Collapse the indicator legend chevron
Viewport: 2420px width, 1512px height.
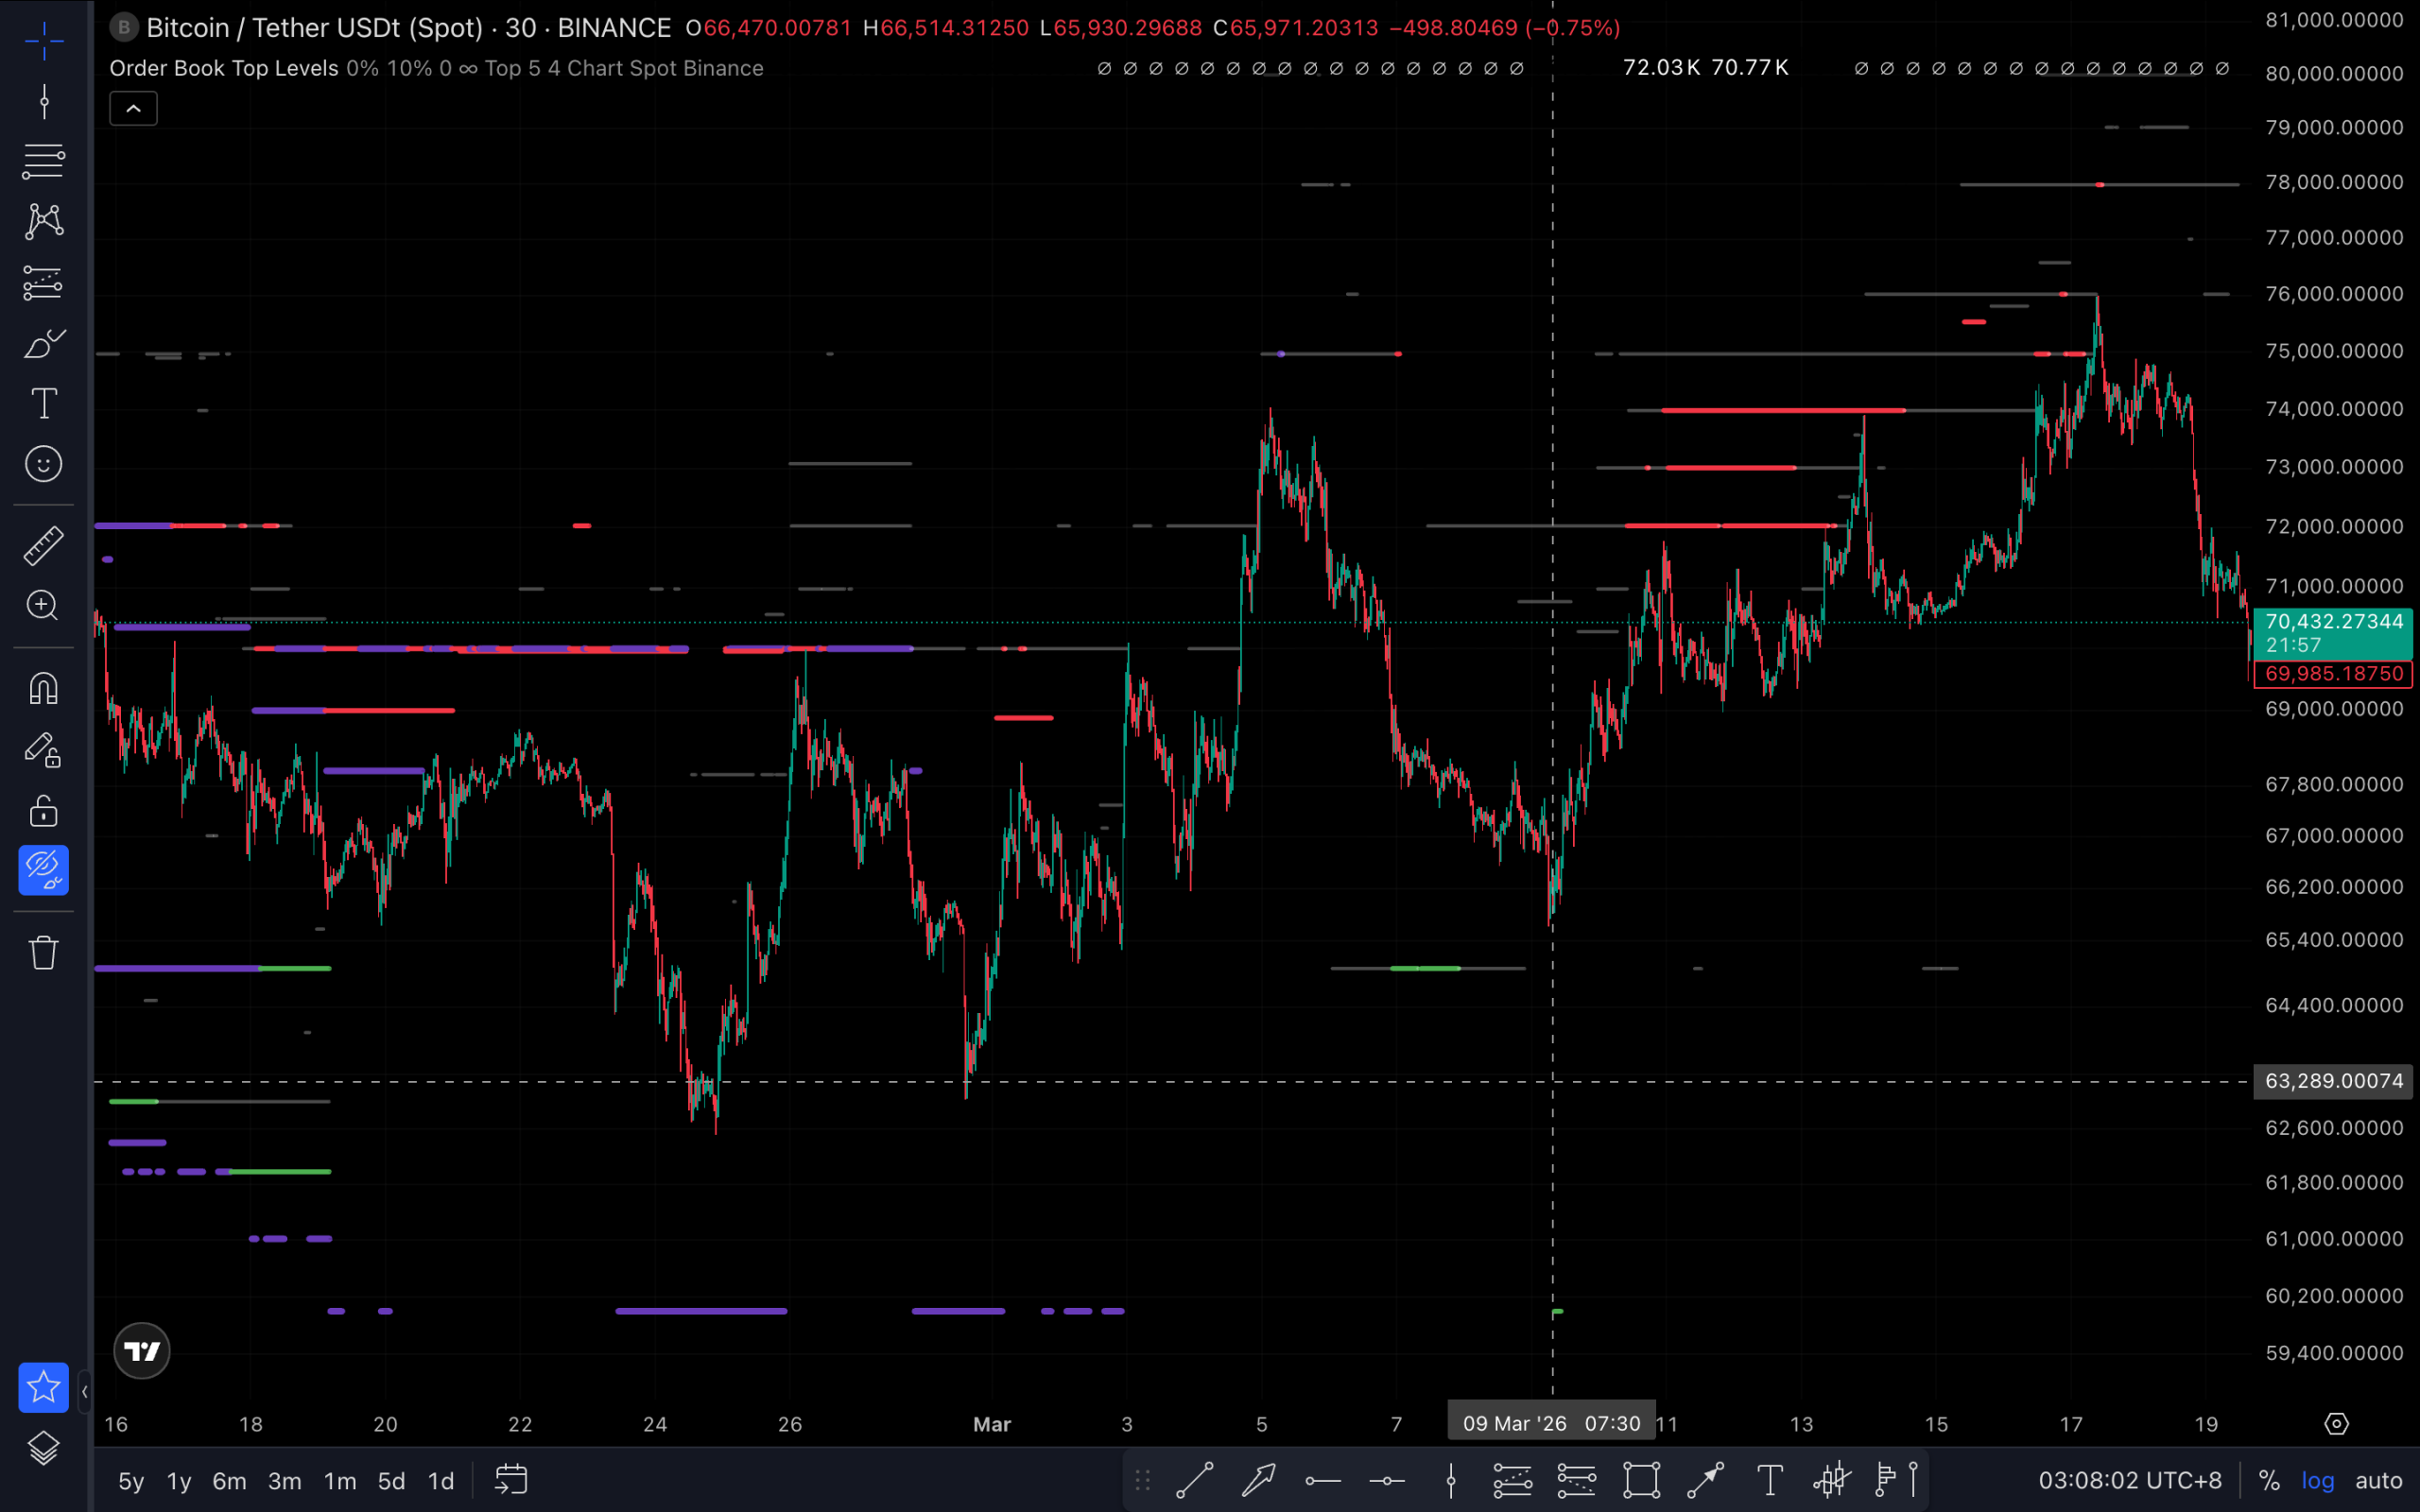click(133, 109)
